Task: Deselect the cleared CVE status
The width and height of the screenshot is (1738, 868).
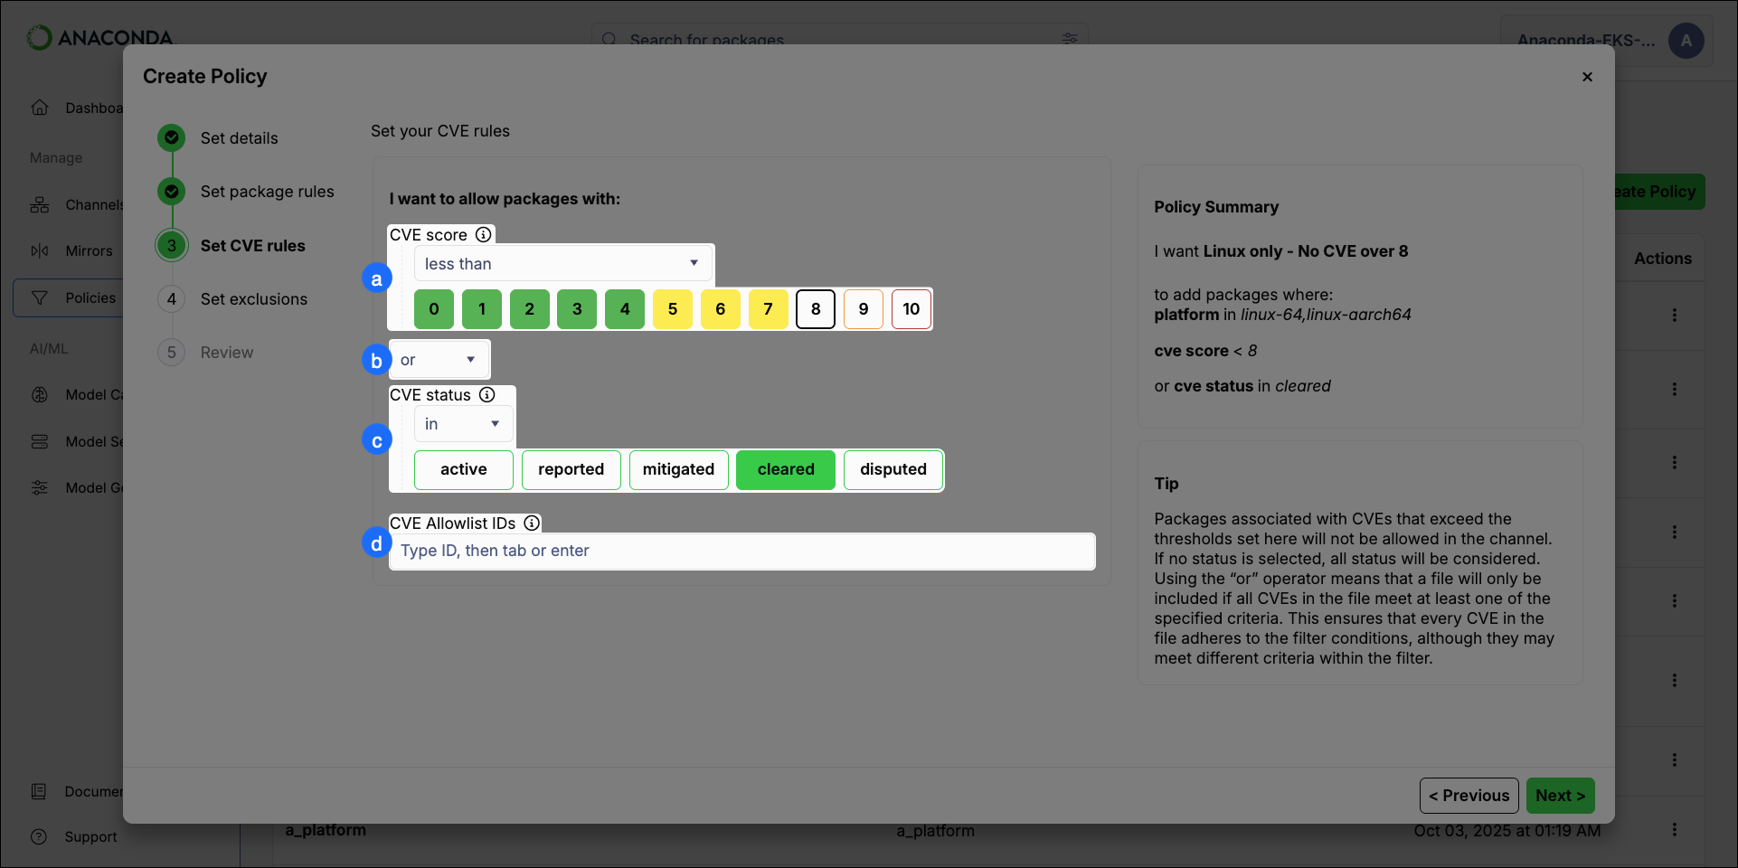Action: point(785,469)
